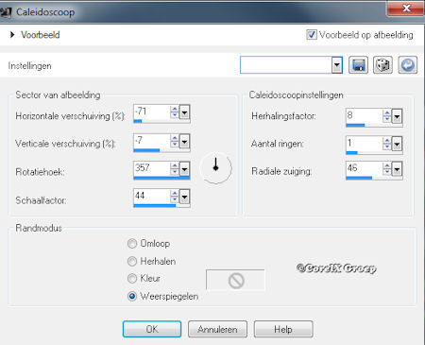Select the Omloop edge mode
The width and height of the screenshot is (425, 345).
[132, 244]
